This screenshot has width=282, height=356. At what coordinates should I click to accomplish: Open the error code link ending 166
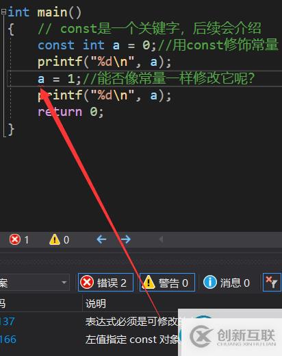click(8, 340)
